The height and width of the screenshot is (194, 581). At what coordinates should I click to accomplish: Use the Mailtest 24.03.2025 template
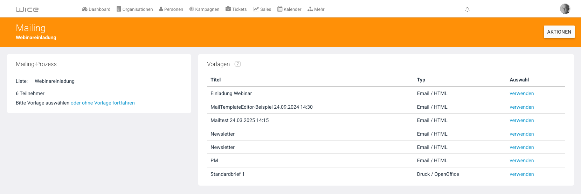(521, 120)
